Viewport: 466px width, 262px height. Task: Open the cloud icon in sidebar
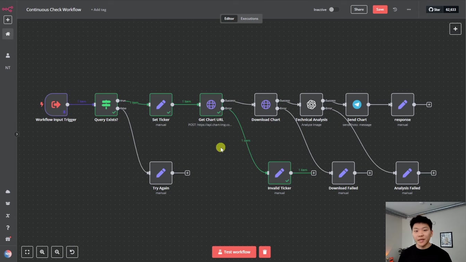tap(8, 192)
